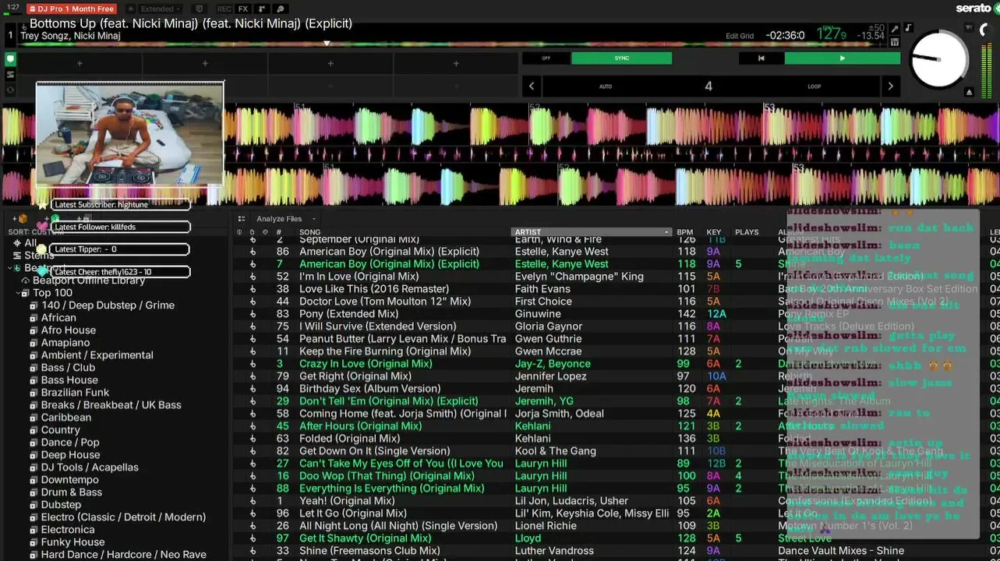The height and width of the screenshot is (561, 1000).
Task: Sort tracks by BPM column
Action: coord(685,232)
